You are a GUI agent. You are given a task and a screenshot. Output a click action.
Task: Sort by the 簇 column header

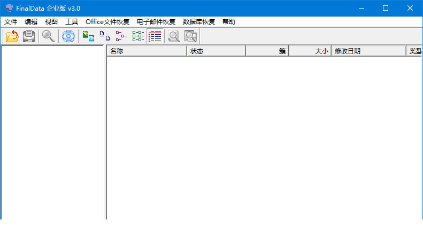(x=267, y=51)
